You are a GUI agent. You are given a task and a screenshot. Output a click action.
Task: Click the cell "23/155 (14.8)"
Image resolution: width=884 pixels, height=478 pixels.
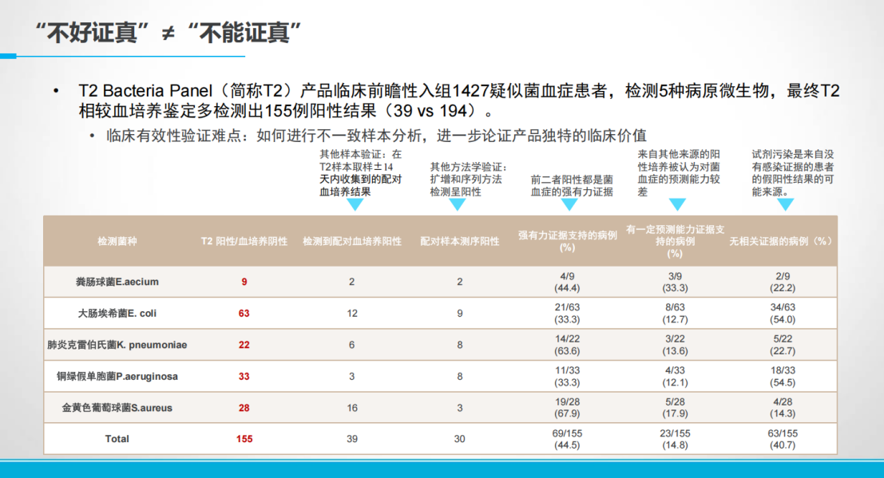(675, 439)
